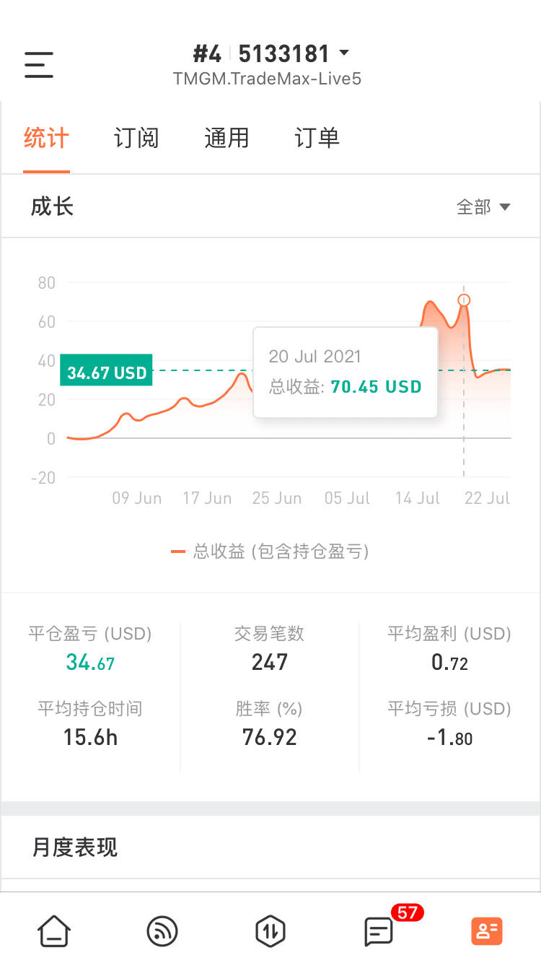Switch to the 通用 tab
Image resolution: width=541 pixels, height=963 pixels.
(226, 138)
